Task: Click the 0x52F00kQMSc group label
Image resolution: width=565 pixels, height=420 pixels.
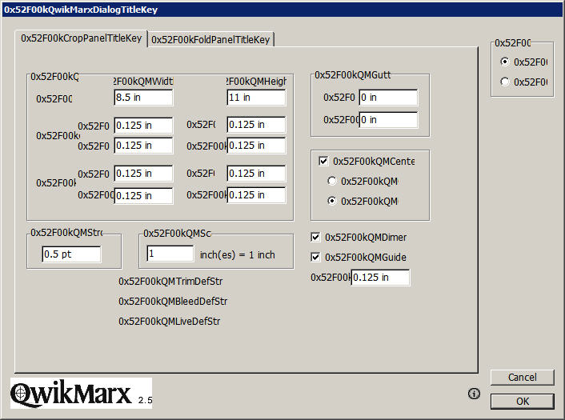Action: coord(177,234)
